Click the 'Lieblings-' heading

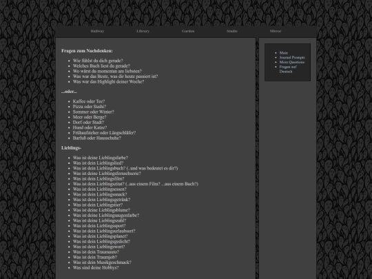coord(71,148)
